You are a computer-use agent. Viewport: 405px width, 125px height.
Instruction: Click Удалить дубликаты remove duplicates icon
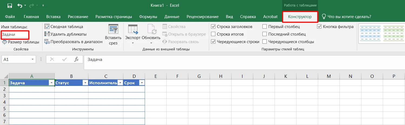[x=47, y=34]
